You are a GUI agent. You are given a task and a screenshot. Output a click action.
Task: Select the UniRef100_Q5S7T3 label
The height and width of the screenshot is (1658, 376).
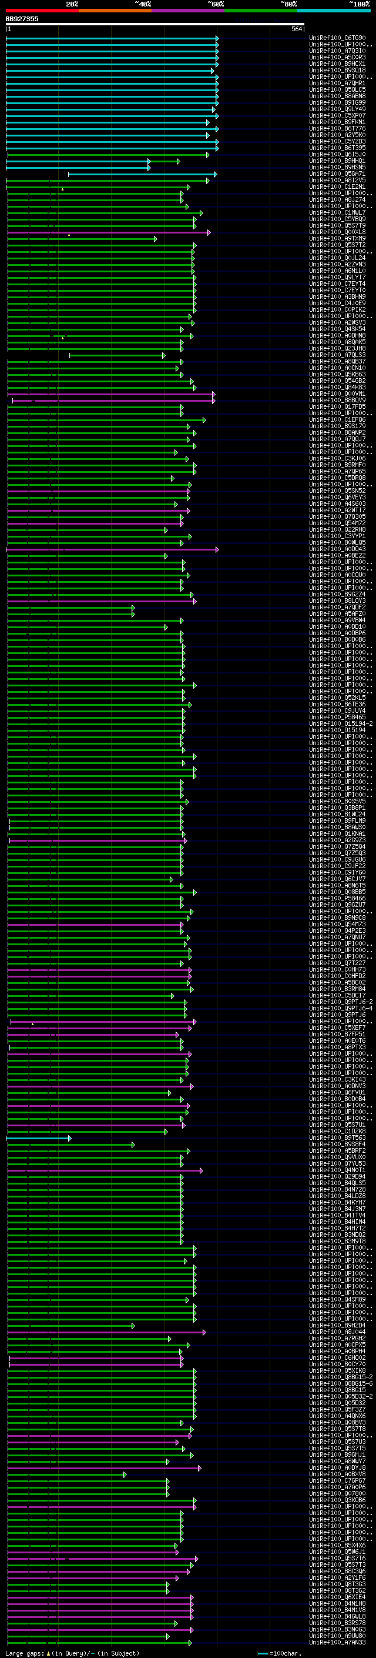337,1564
